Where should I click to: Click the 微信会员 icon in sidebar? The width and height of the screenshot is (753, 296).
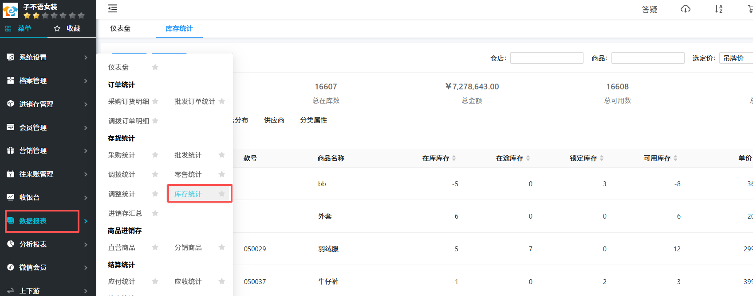click(x=11, y=267)
